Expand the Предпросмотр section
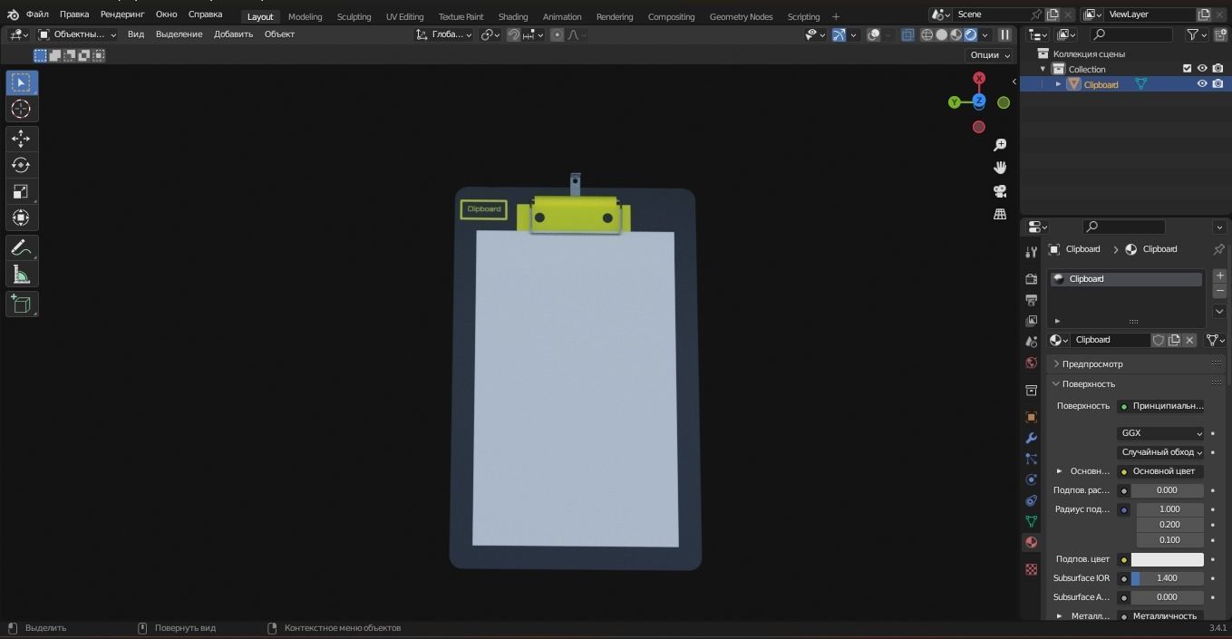 [x=1092, y=363]
